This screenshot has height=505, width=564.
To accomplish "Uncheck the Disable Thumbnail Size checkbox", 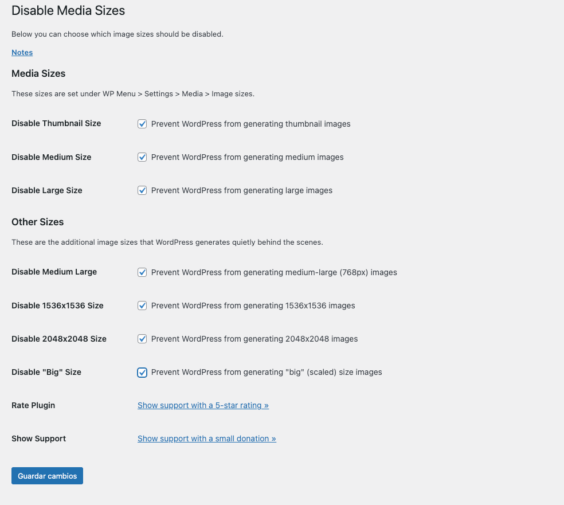I will click(x=142, y=124).
